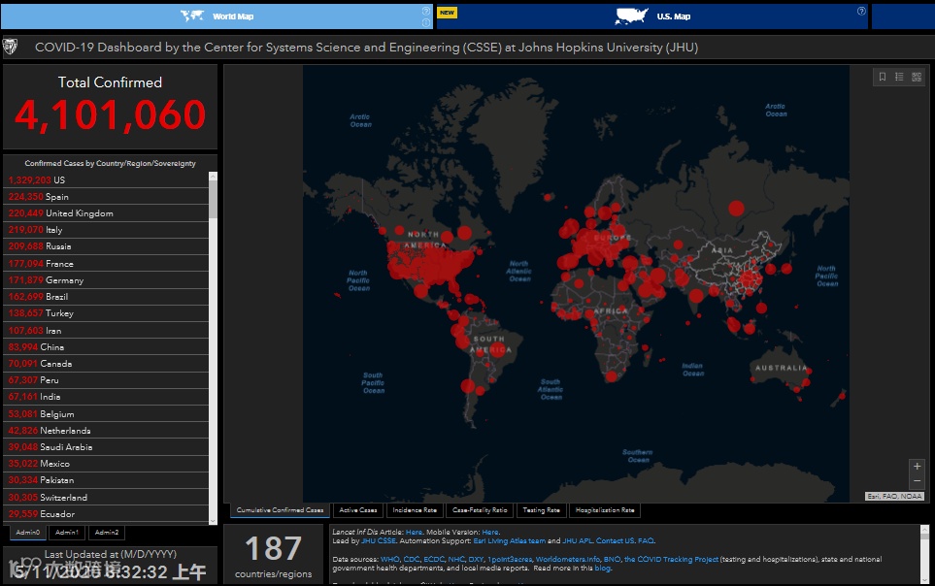
Task: Switch to the U.S. Map tab
Action: (x=653, y=16)
